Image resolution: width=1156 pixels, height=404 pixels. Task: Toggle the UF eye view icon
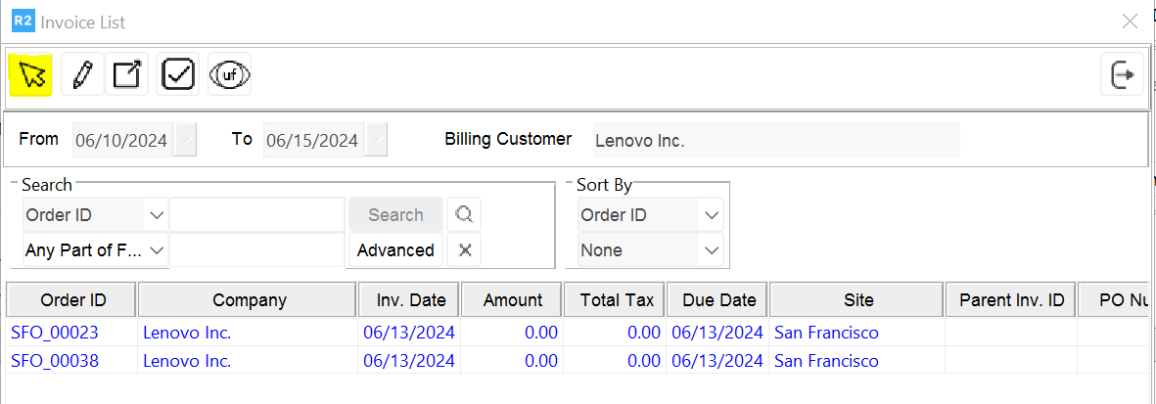(230, 74)
